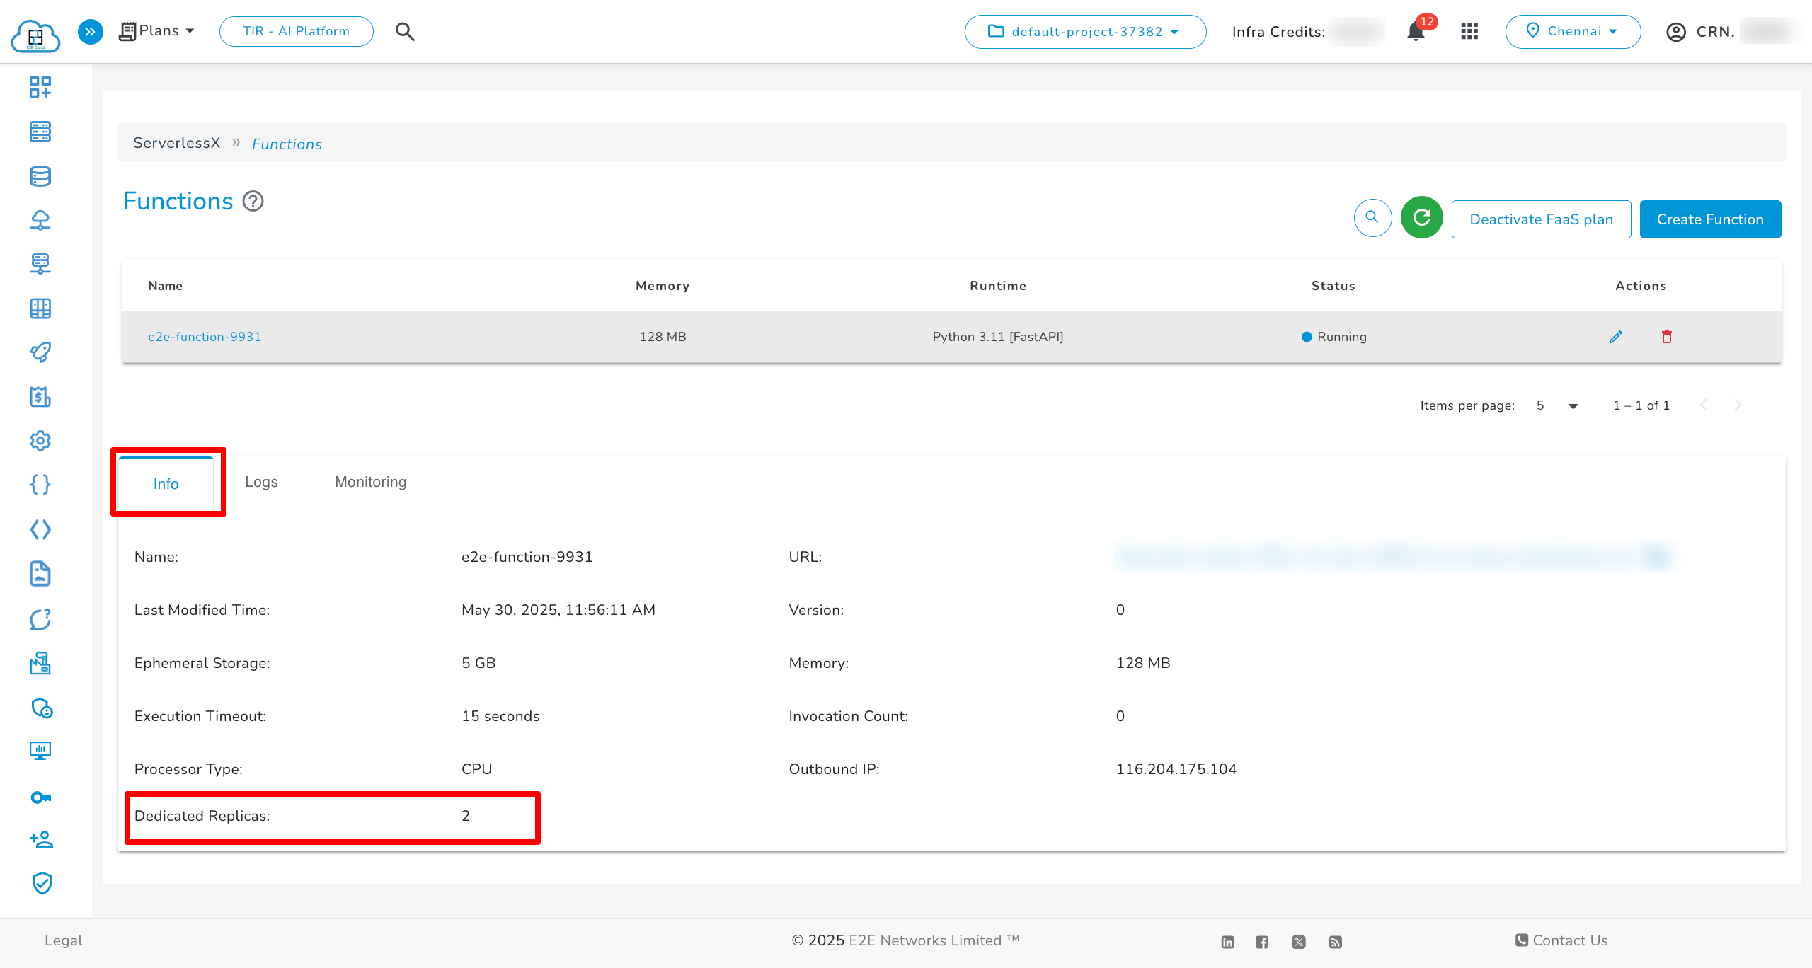
Task: Open the Chennai region selector
Action: (1573, 31)
